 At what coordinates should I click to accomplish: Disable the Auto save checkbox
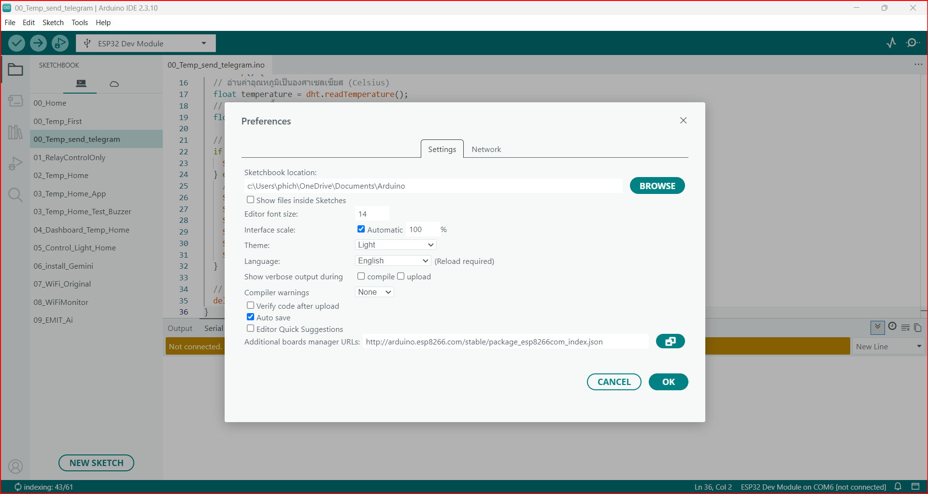[250, 317]
